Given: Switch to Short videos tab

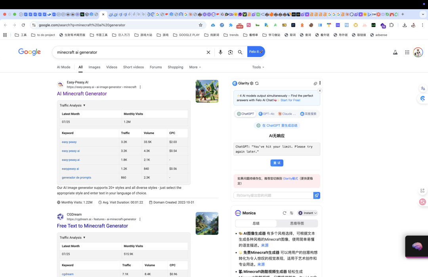Looking at the screenshot, I should (x=134, y=67).
